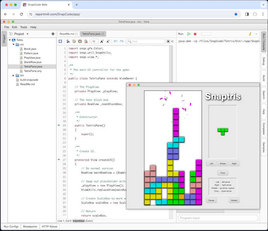Open the Edit menu
This screenshot has width=268, height=231.
coord(14,27)
